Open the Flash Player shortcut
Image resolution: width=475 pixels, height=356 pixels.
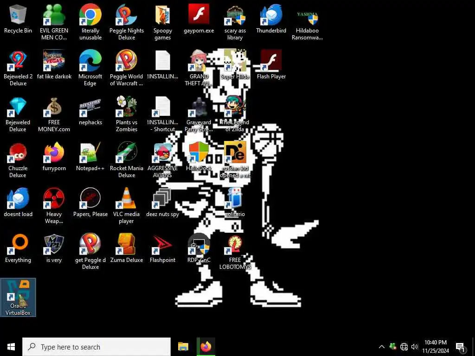tap(271, 65)
